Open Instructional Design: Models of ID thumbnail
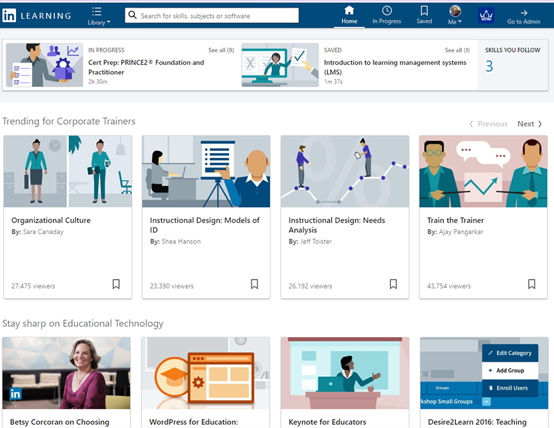Screen dimensions: 554x428 (x=206, y=171)
